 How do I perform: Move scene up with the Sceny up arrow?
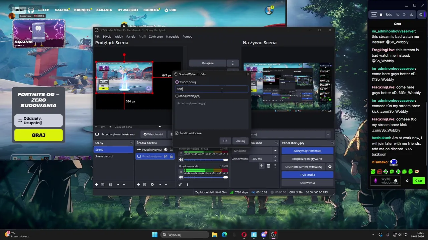pyautogui.click(x=118, y=184)
